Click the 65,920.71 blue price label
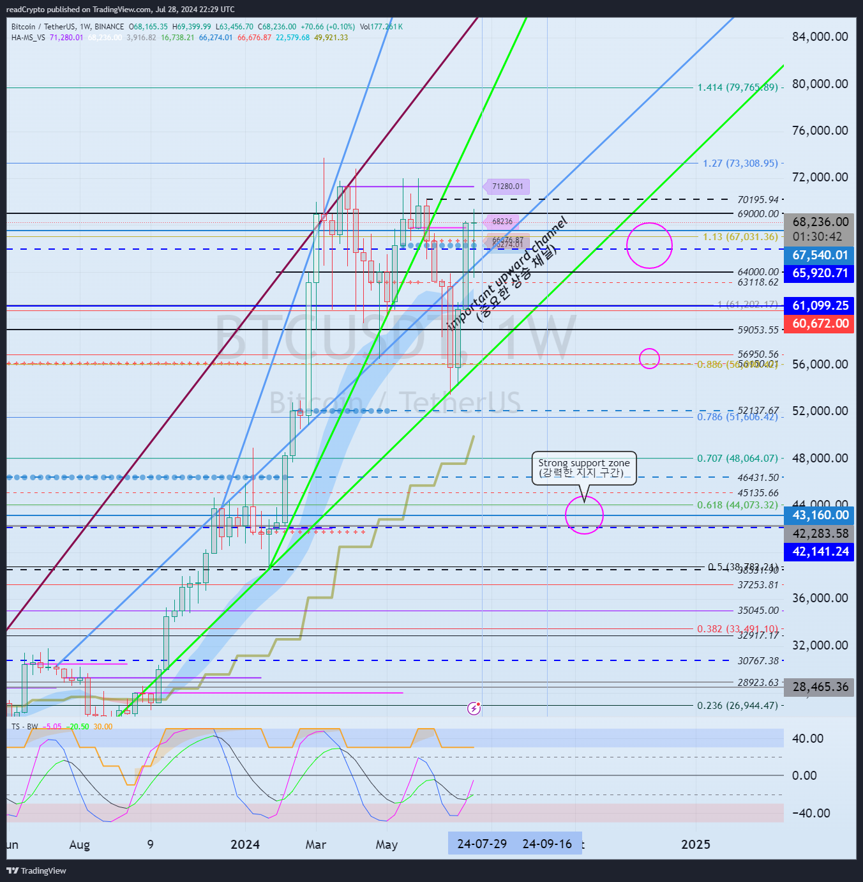This screenshot has height=882, width=863. pos(820,273)
